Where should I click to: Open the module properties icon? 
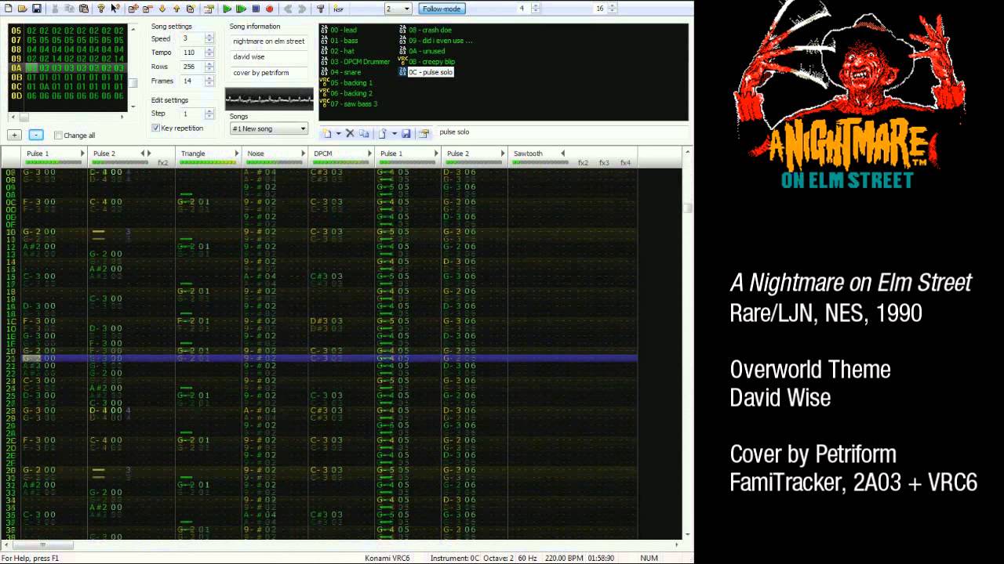tap(209, 9)
